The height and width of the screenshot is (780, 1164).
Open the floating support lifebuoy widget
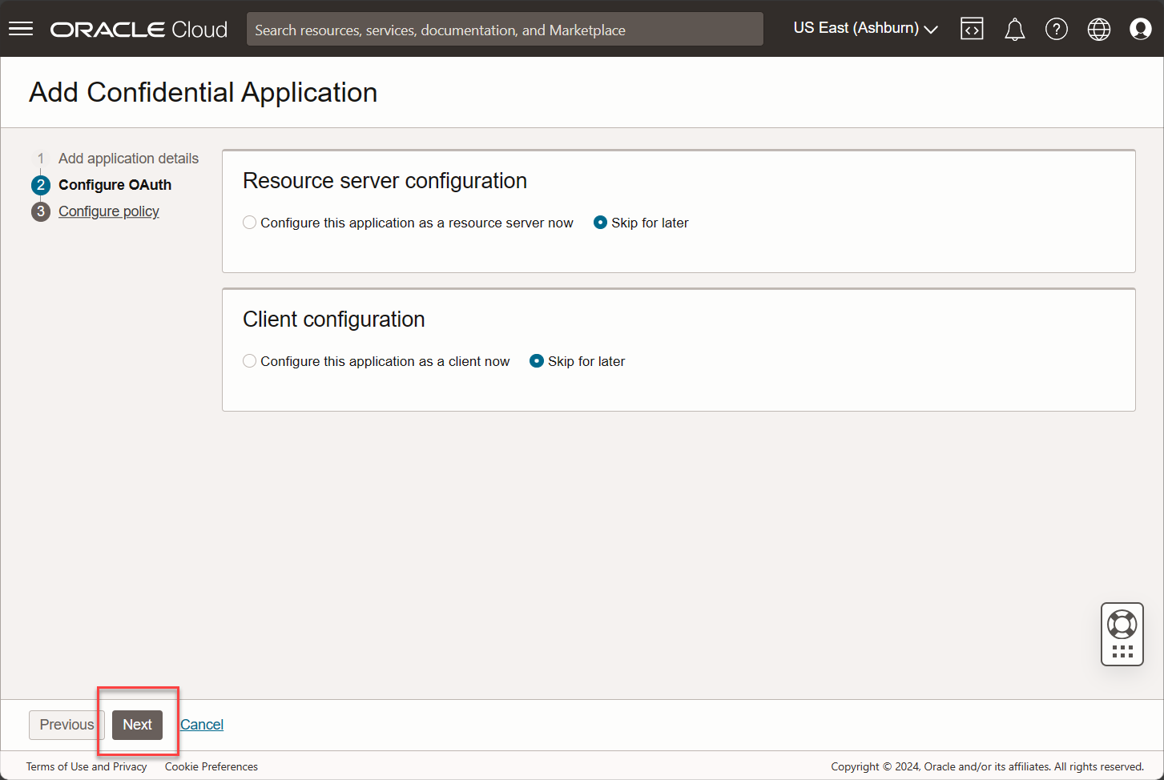[1122, 633]
